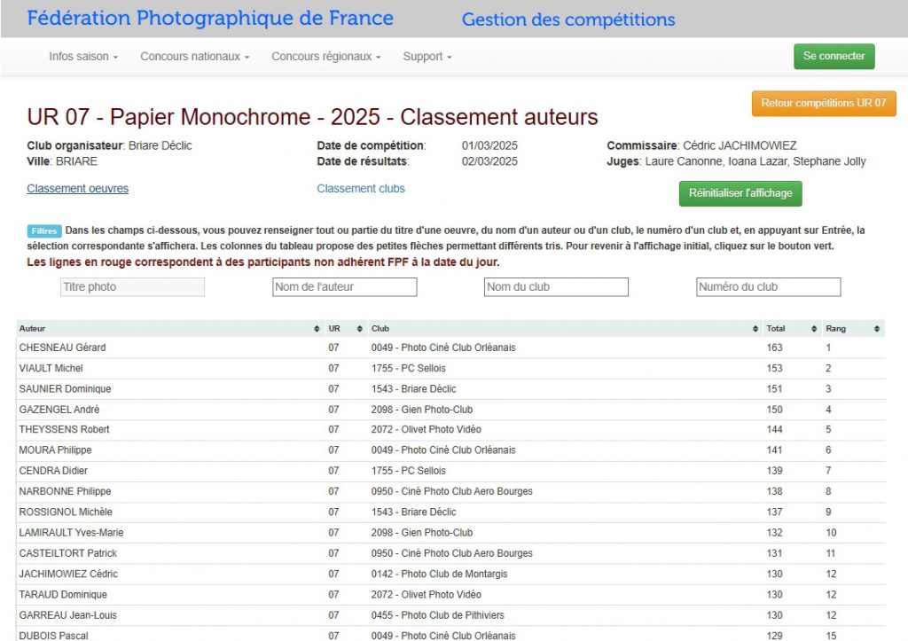Expand the Concours nationaux menu
This screenshot has height=641, width=908.
194,57
